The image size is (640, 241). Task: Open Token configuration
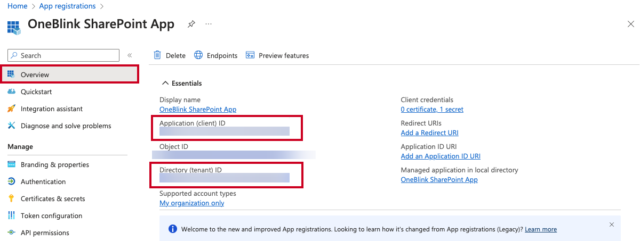click(x=51, y=215)
